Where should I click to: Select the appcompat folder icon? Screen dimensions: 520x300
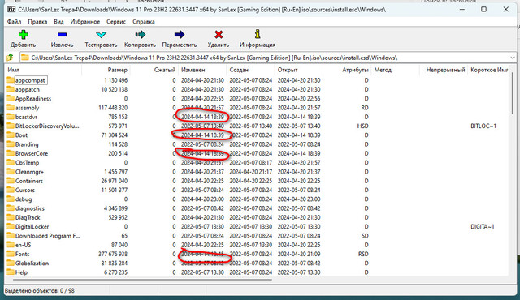point(11,80)
